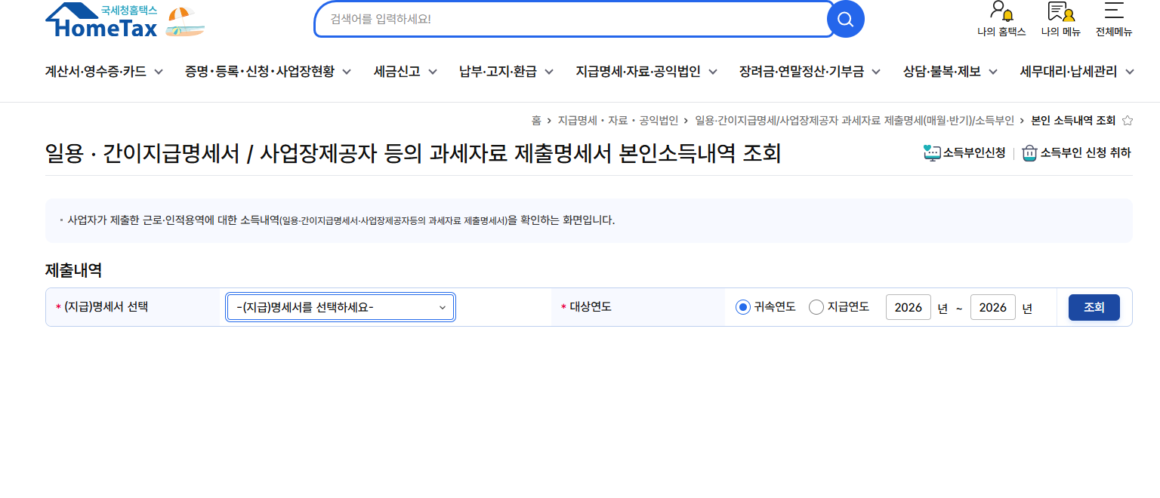This screenshot has width=1160, height=498.
Task: Click the 소득부인신청 monitor icon
Action: [932, 153]
